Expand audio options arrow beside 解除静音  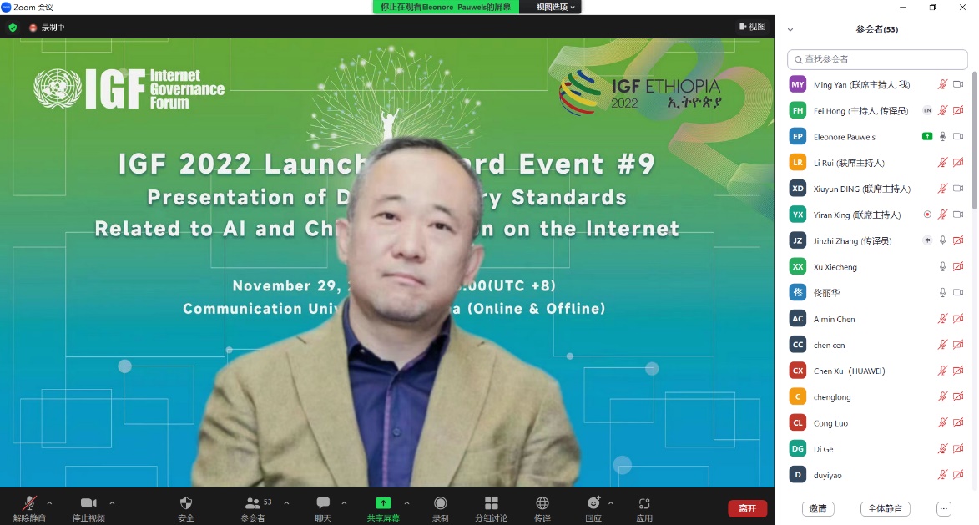49,503
